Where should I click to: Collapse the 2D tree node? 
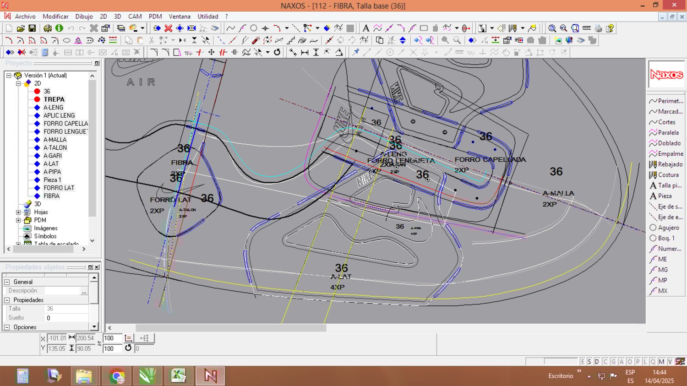click(x=18, y=83)
